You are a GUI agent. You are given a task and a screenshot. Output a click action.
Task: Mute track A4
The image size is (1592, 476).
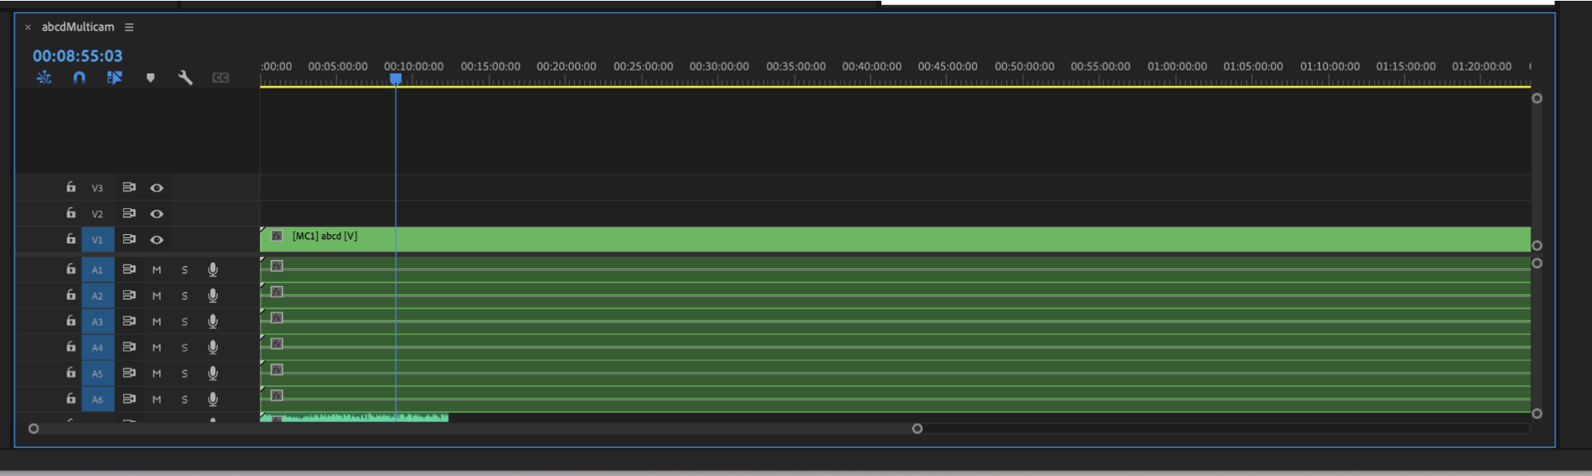(157, 348)
